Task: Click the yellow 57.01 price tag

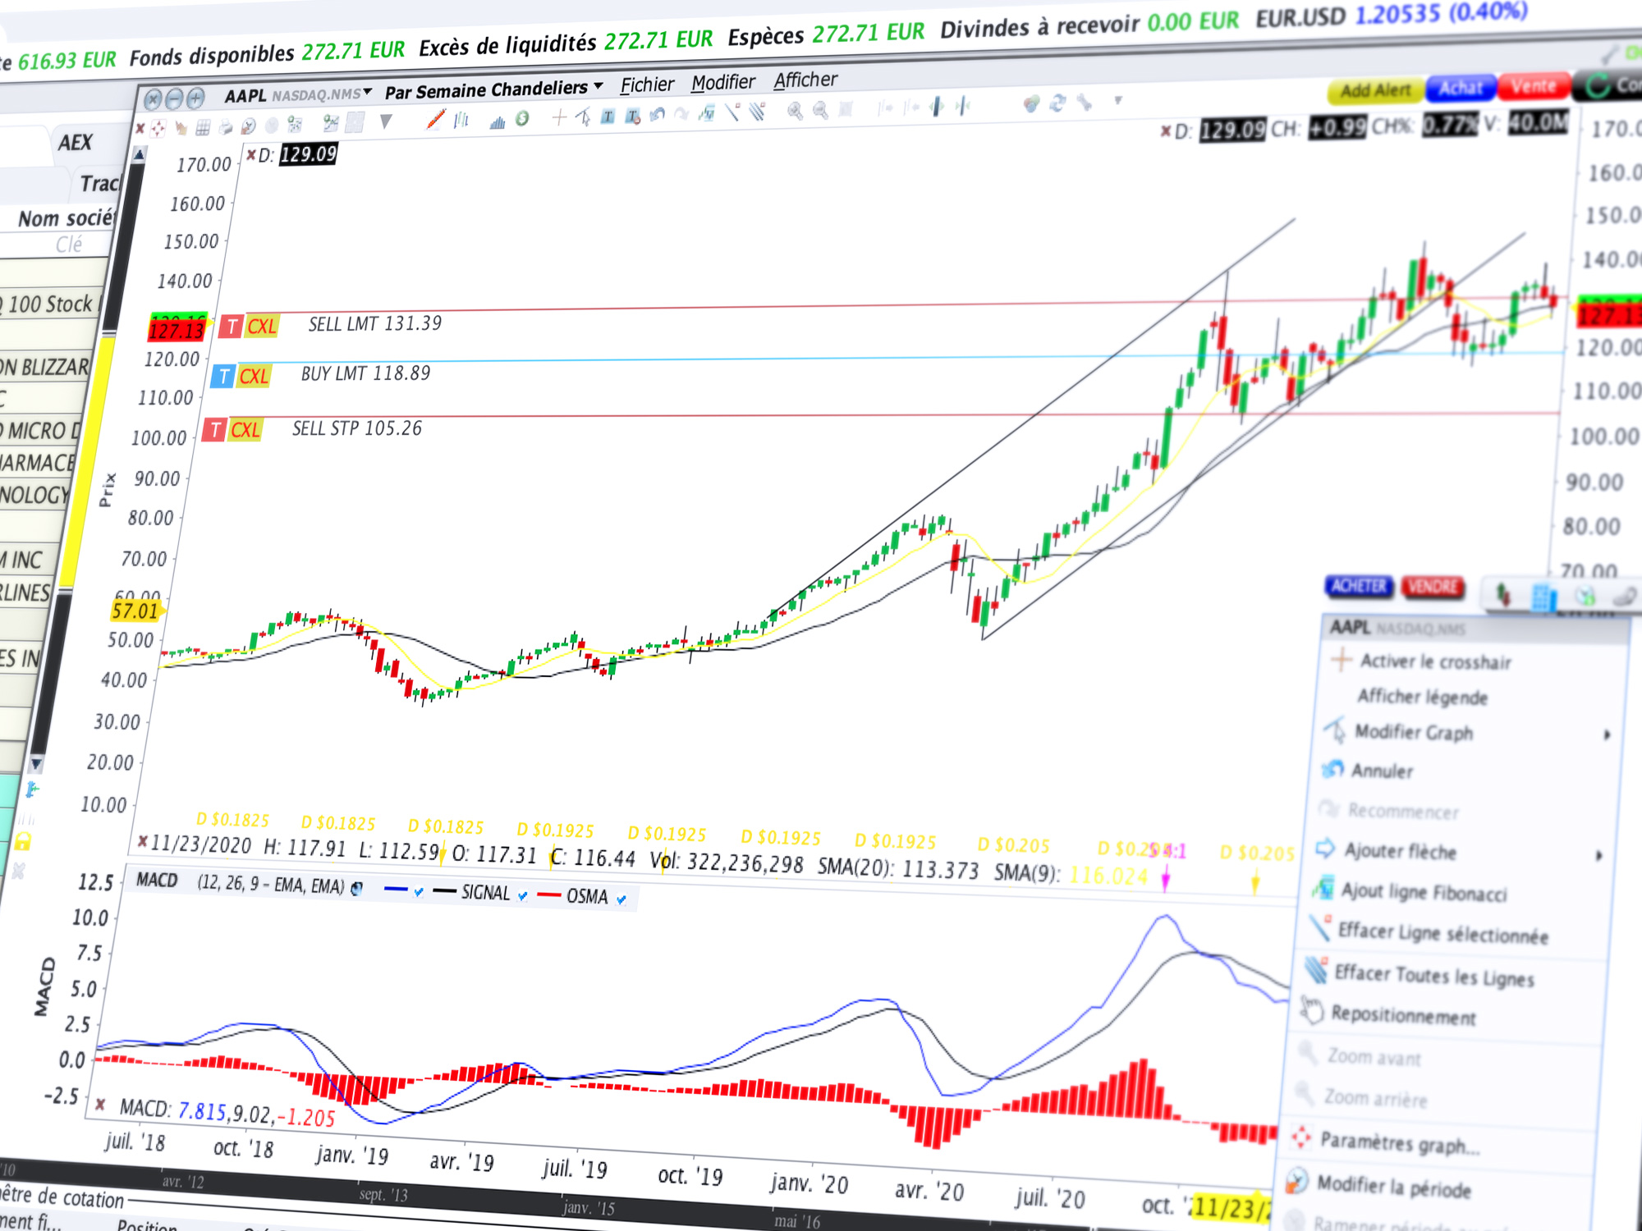Action: (136, 611)
